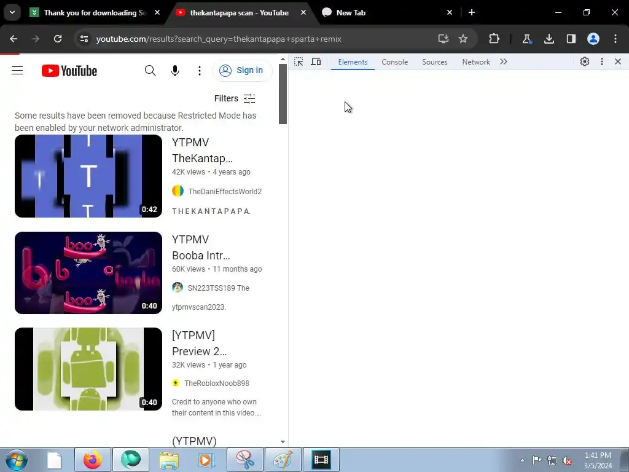View site information icon in address bar
The image size is (629, 472).
84,39
